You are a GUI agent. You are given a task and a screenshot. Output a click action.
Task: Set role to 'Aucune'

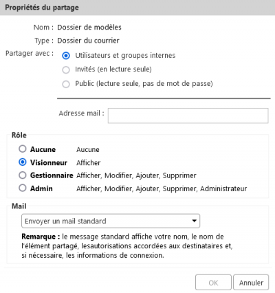tap(23, 149)
